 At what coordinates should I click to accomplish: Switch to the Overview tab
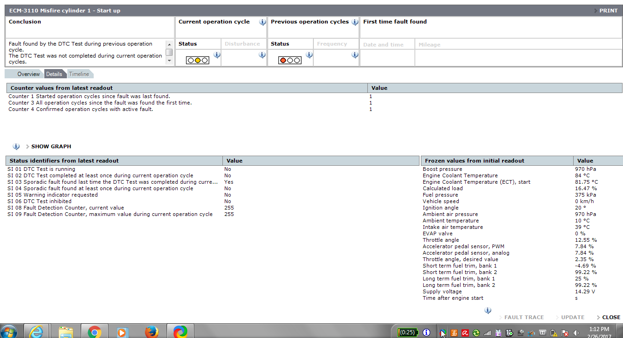[29, 74]
